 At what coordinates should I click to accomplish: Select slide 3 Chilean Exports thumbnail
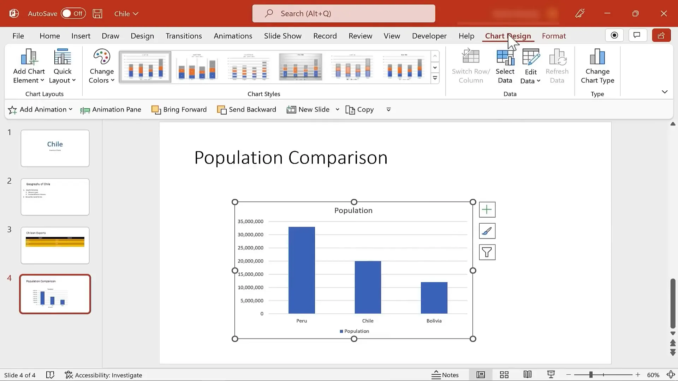[55, 246]
